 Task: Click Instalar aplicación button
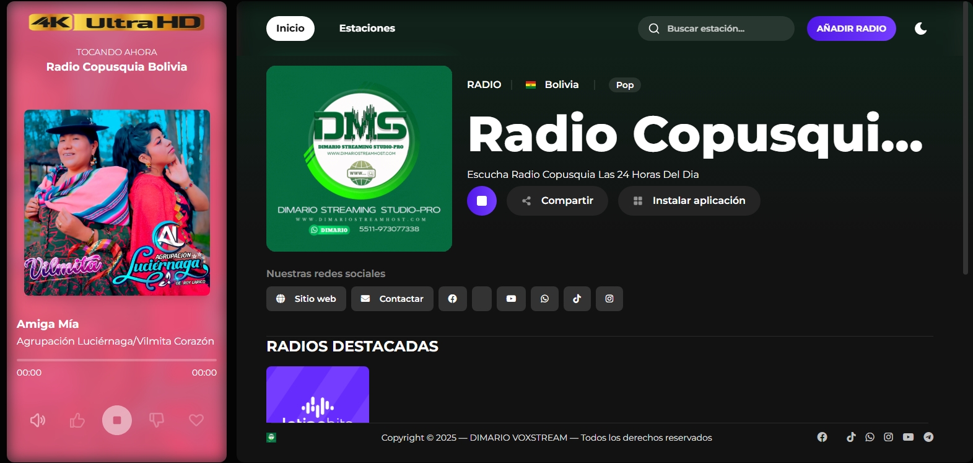689,201
